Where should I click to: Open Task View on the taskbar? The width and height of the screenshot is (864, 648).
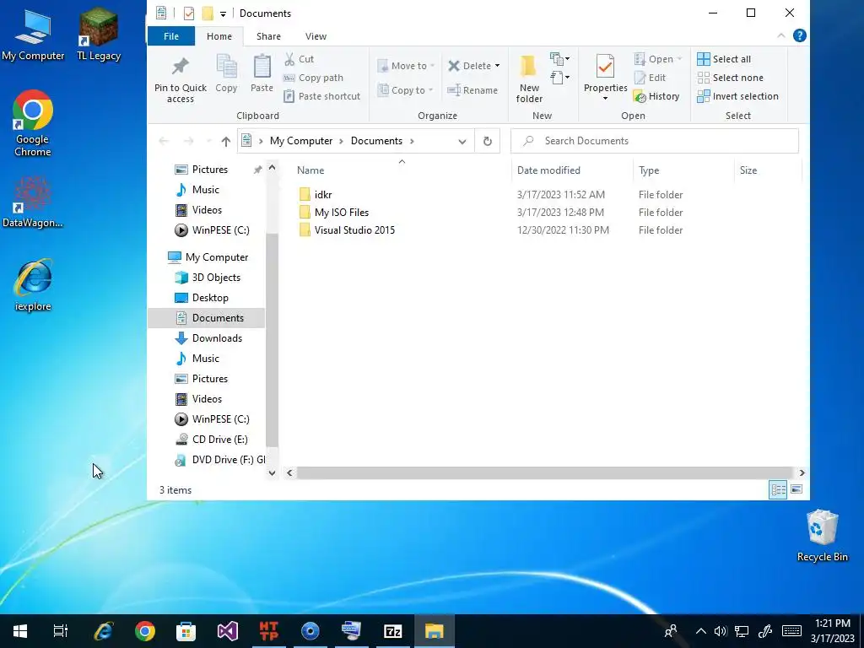tap(61, 631)
